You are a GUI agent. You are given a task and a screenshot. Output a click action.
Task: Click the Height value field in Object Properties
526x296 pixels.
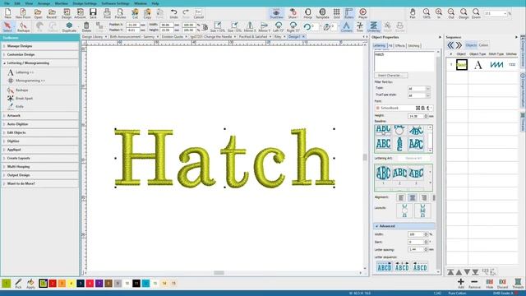point(416,116)
